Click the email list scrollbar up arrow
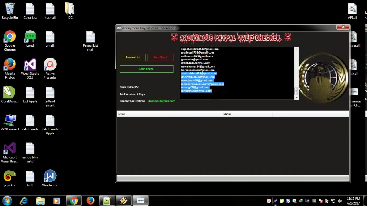The image size is (367, 206). 296,49
